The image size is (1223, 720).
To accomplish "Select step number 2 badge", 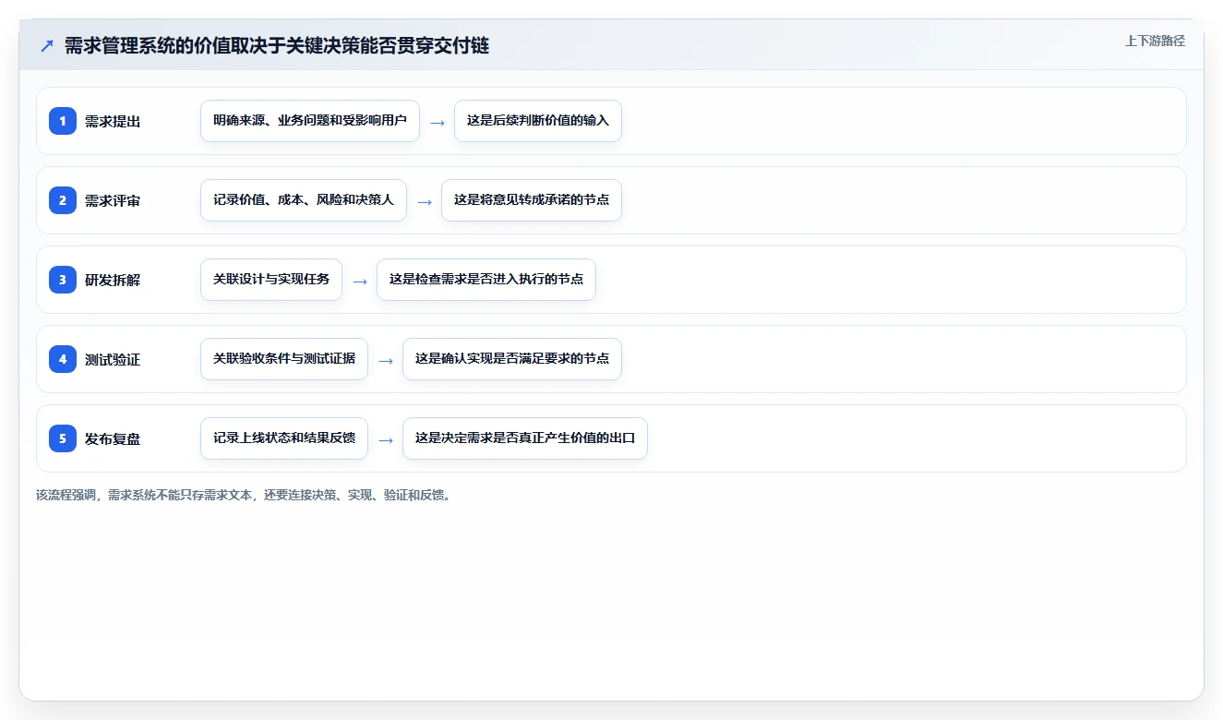I will coord(63,200).
